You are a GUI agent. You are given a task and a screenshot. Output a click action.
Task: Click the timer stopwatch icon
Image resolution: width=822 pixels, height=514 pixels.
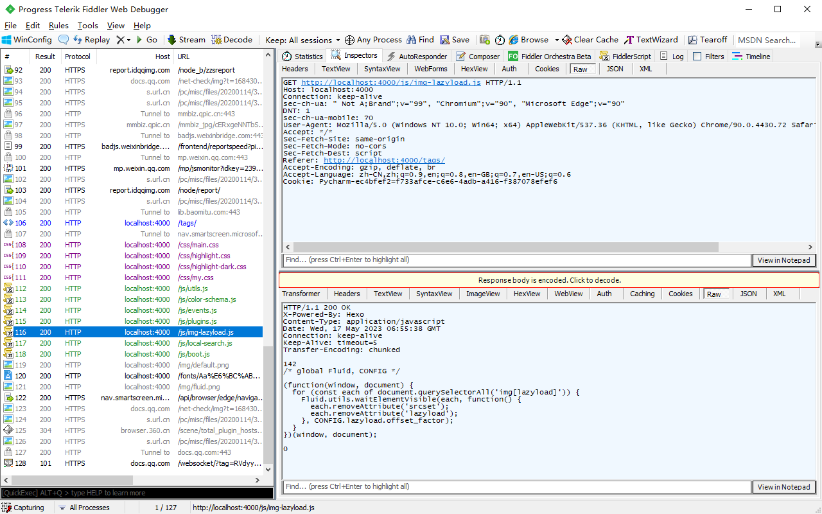click(x=500, y=40)
